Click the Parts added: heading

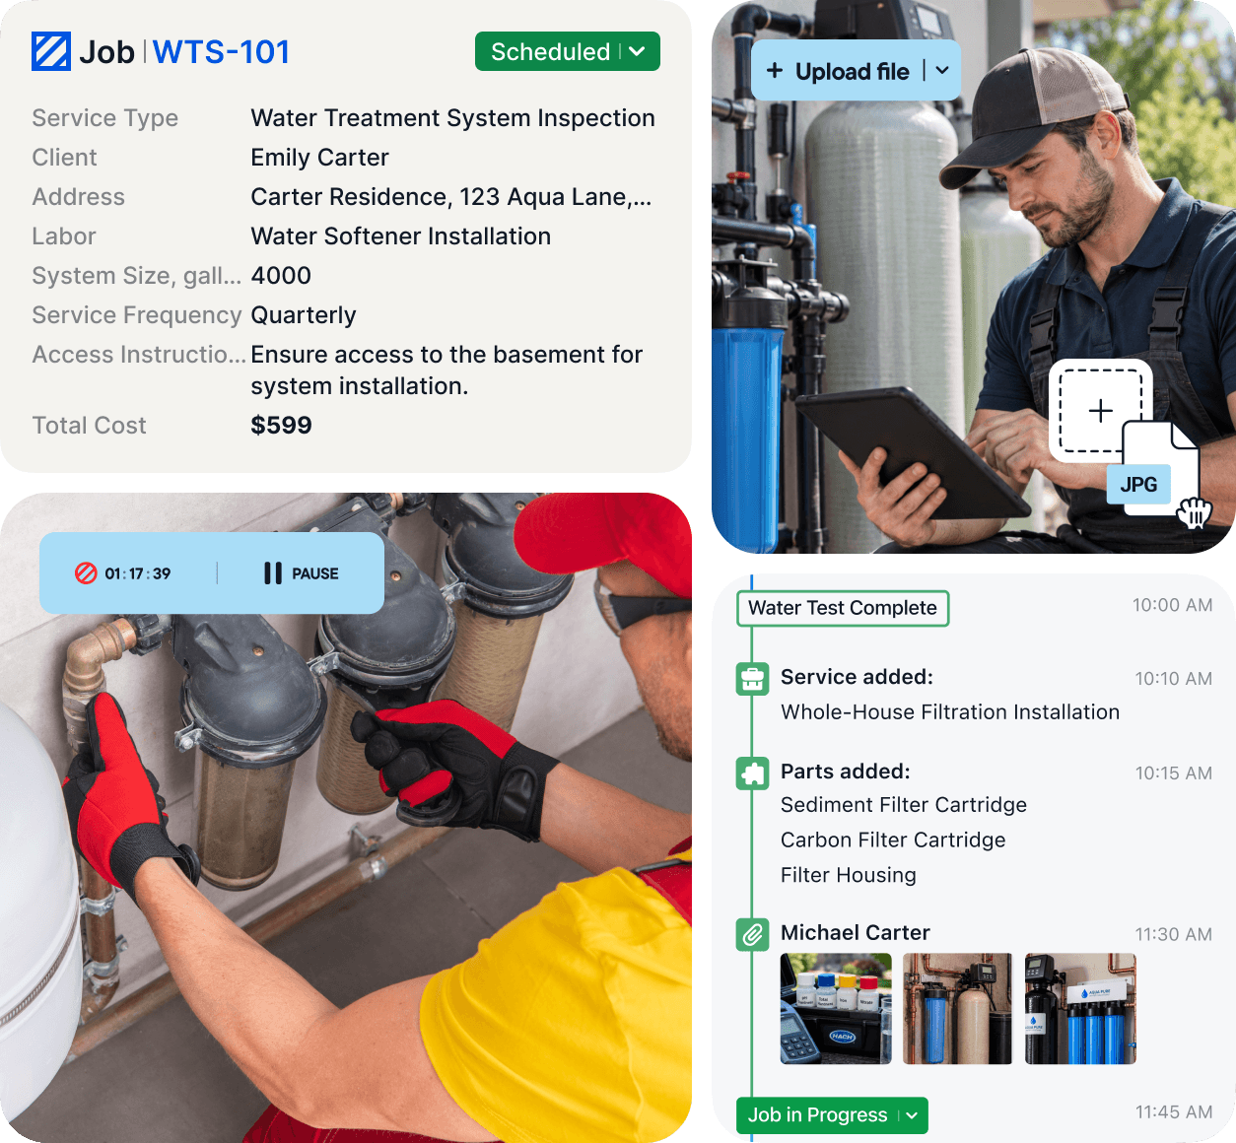point(846,772)
